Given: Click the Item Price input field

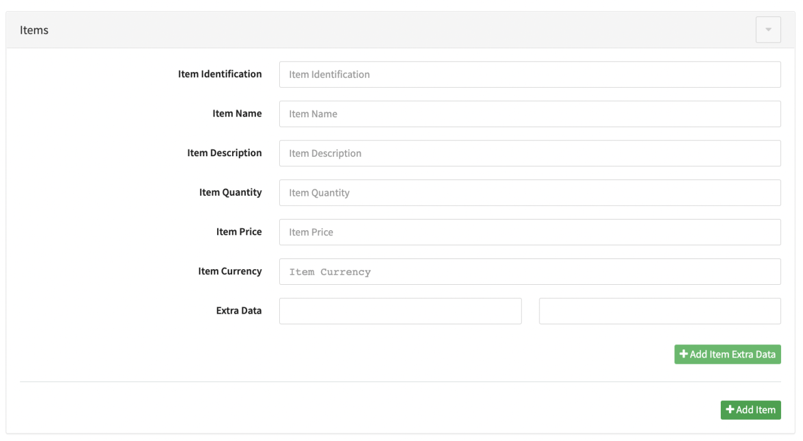Looking at the screenshot, I should click(x=529, y=232).
